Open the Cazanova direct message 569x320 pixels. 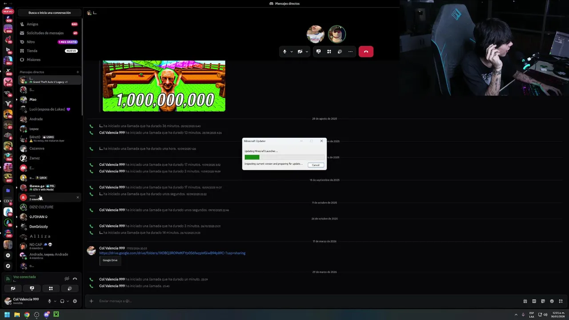(49, 148)
